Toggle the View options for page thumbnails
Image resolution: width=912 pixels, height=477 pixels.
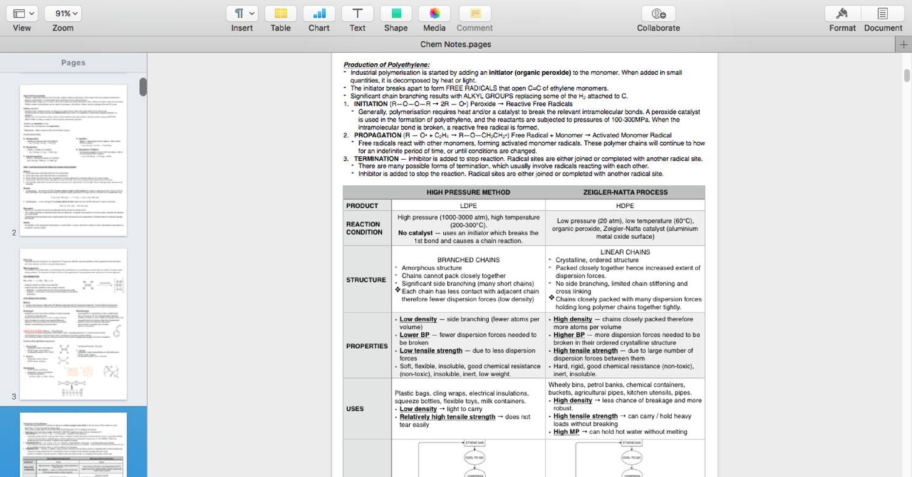(x=22, y=13)
